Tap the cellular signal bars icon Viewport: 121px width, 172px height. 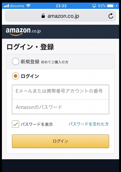pos(6,6)
